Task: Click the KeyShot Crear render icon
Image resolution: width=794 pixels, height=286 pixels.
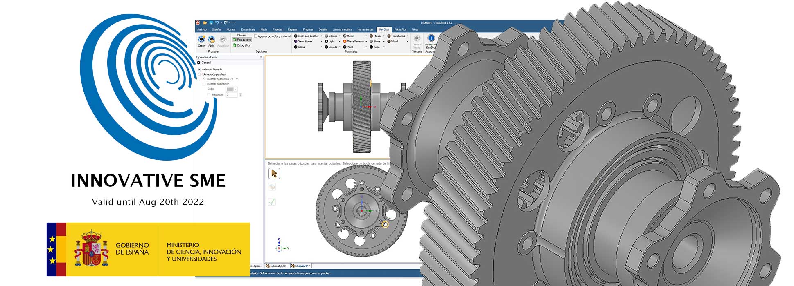Action: tap(201, 40)
